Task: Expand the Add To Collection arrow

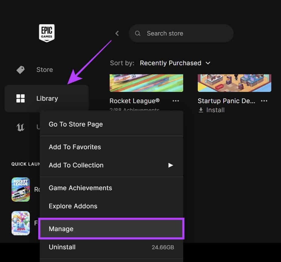Action: [x=171, y=165]
